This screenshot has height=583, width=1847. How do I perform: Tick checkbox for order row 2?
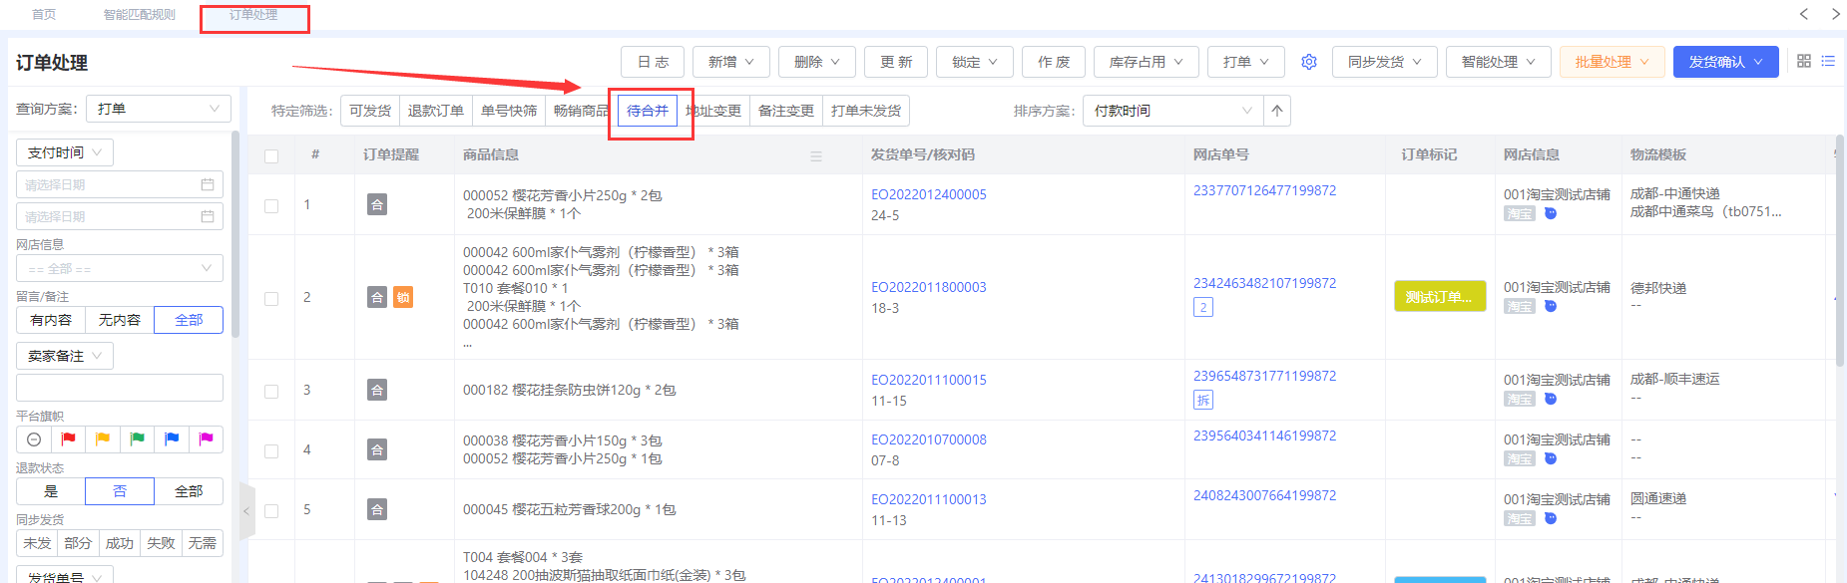point(271,298)
